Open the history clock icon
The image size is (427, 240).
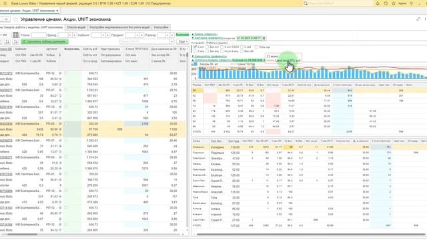pos(386,3)
